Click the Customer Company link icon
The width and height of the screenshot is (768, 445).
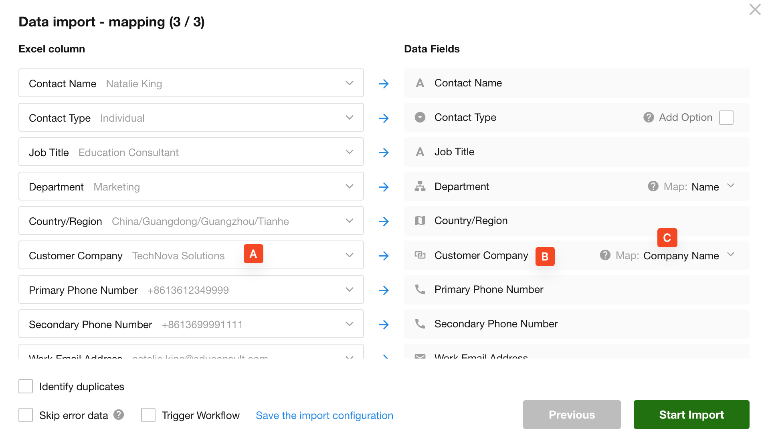420,255
